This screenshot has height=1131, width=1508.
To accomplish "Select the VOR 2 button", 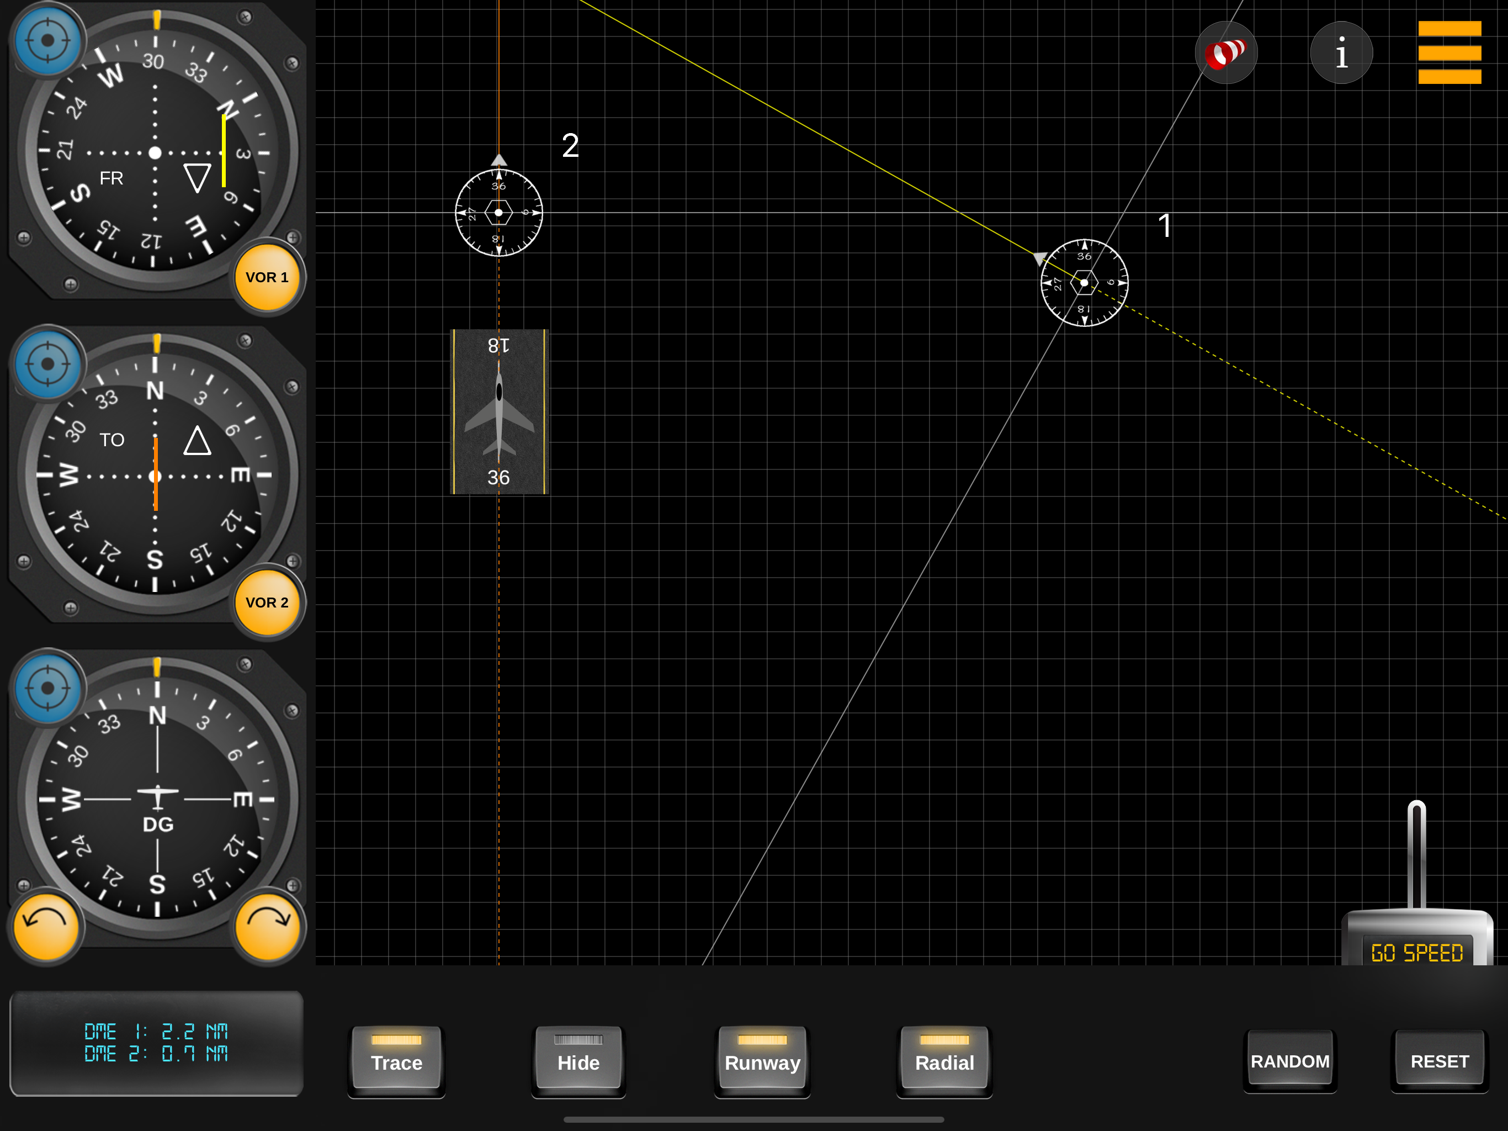I will 267,603.
